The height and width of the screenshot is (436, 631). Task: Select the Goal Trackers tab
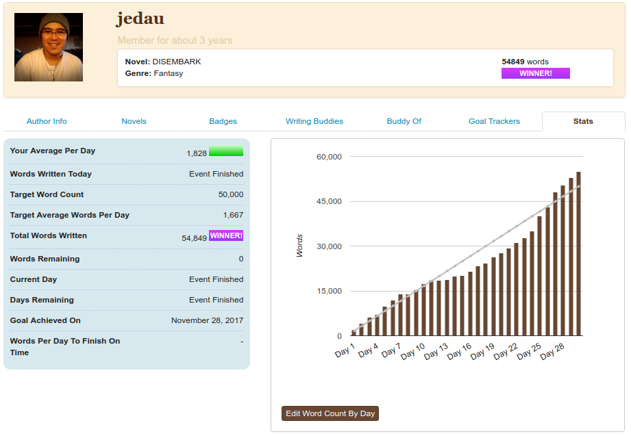[494, 121]
